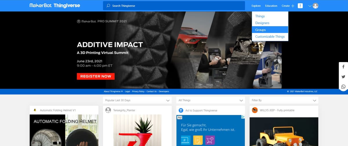This screenshot has width=348, height=146.
Task: Click the WILLYS JEEP author avatar
Action: (255, 110)
